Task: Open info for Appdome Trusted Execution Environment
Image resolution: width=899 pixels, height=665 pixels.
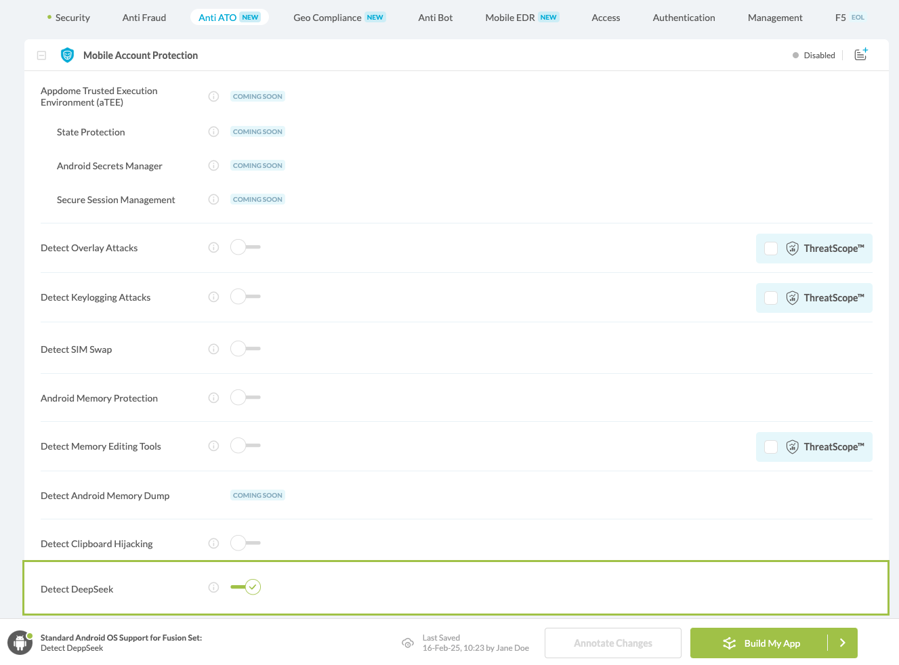Action: pyautogui.click(x=213, y=96)
